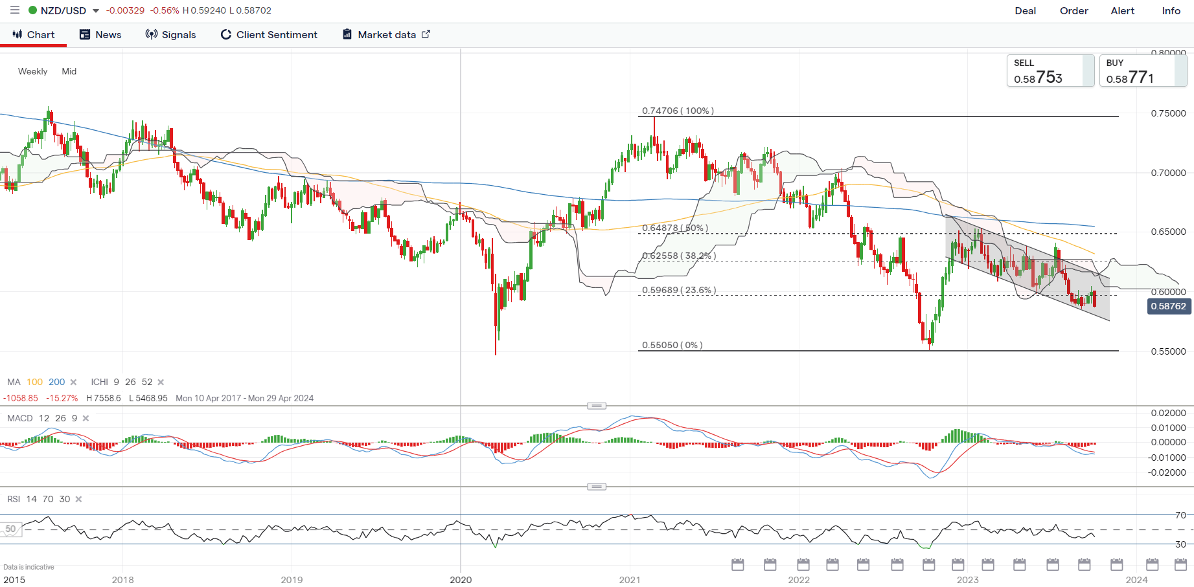Click the News tab newspaper icon
This screenshot has width=1194, height=587.
pos(85,34)
